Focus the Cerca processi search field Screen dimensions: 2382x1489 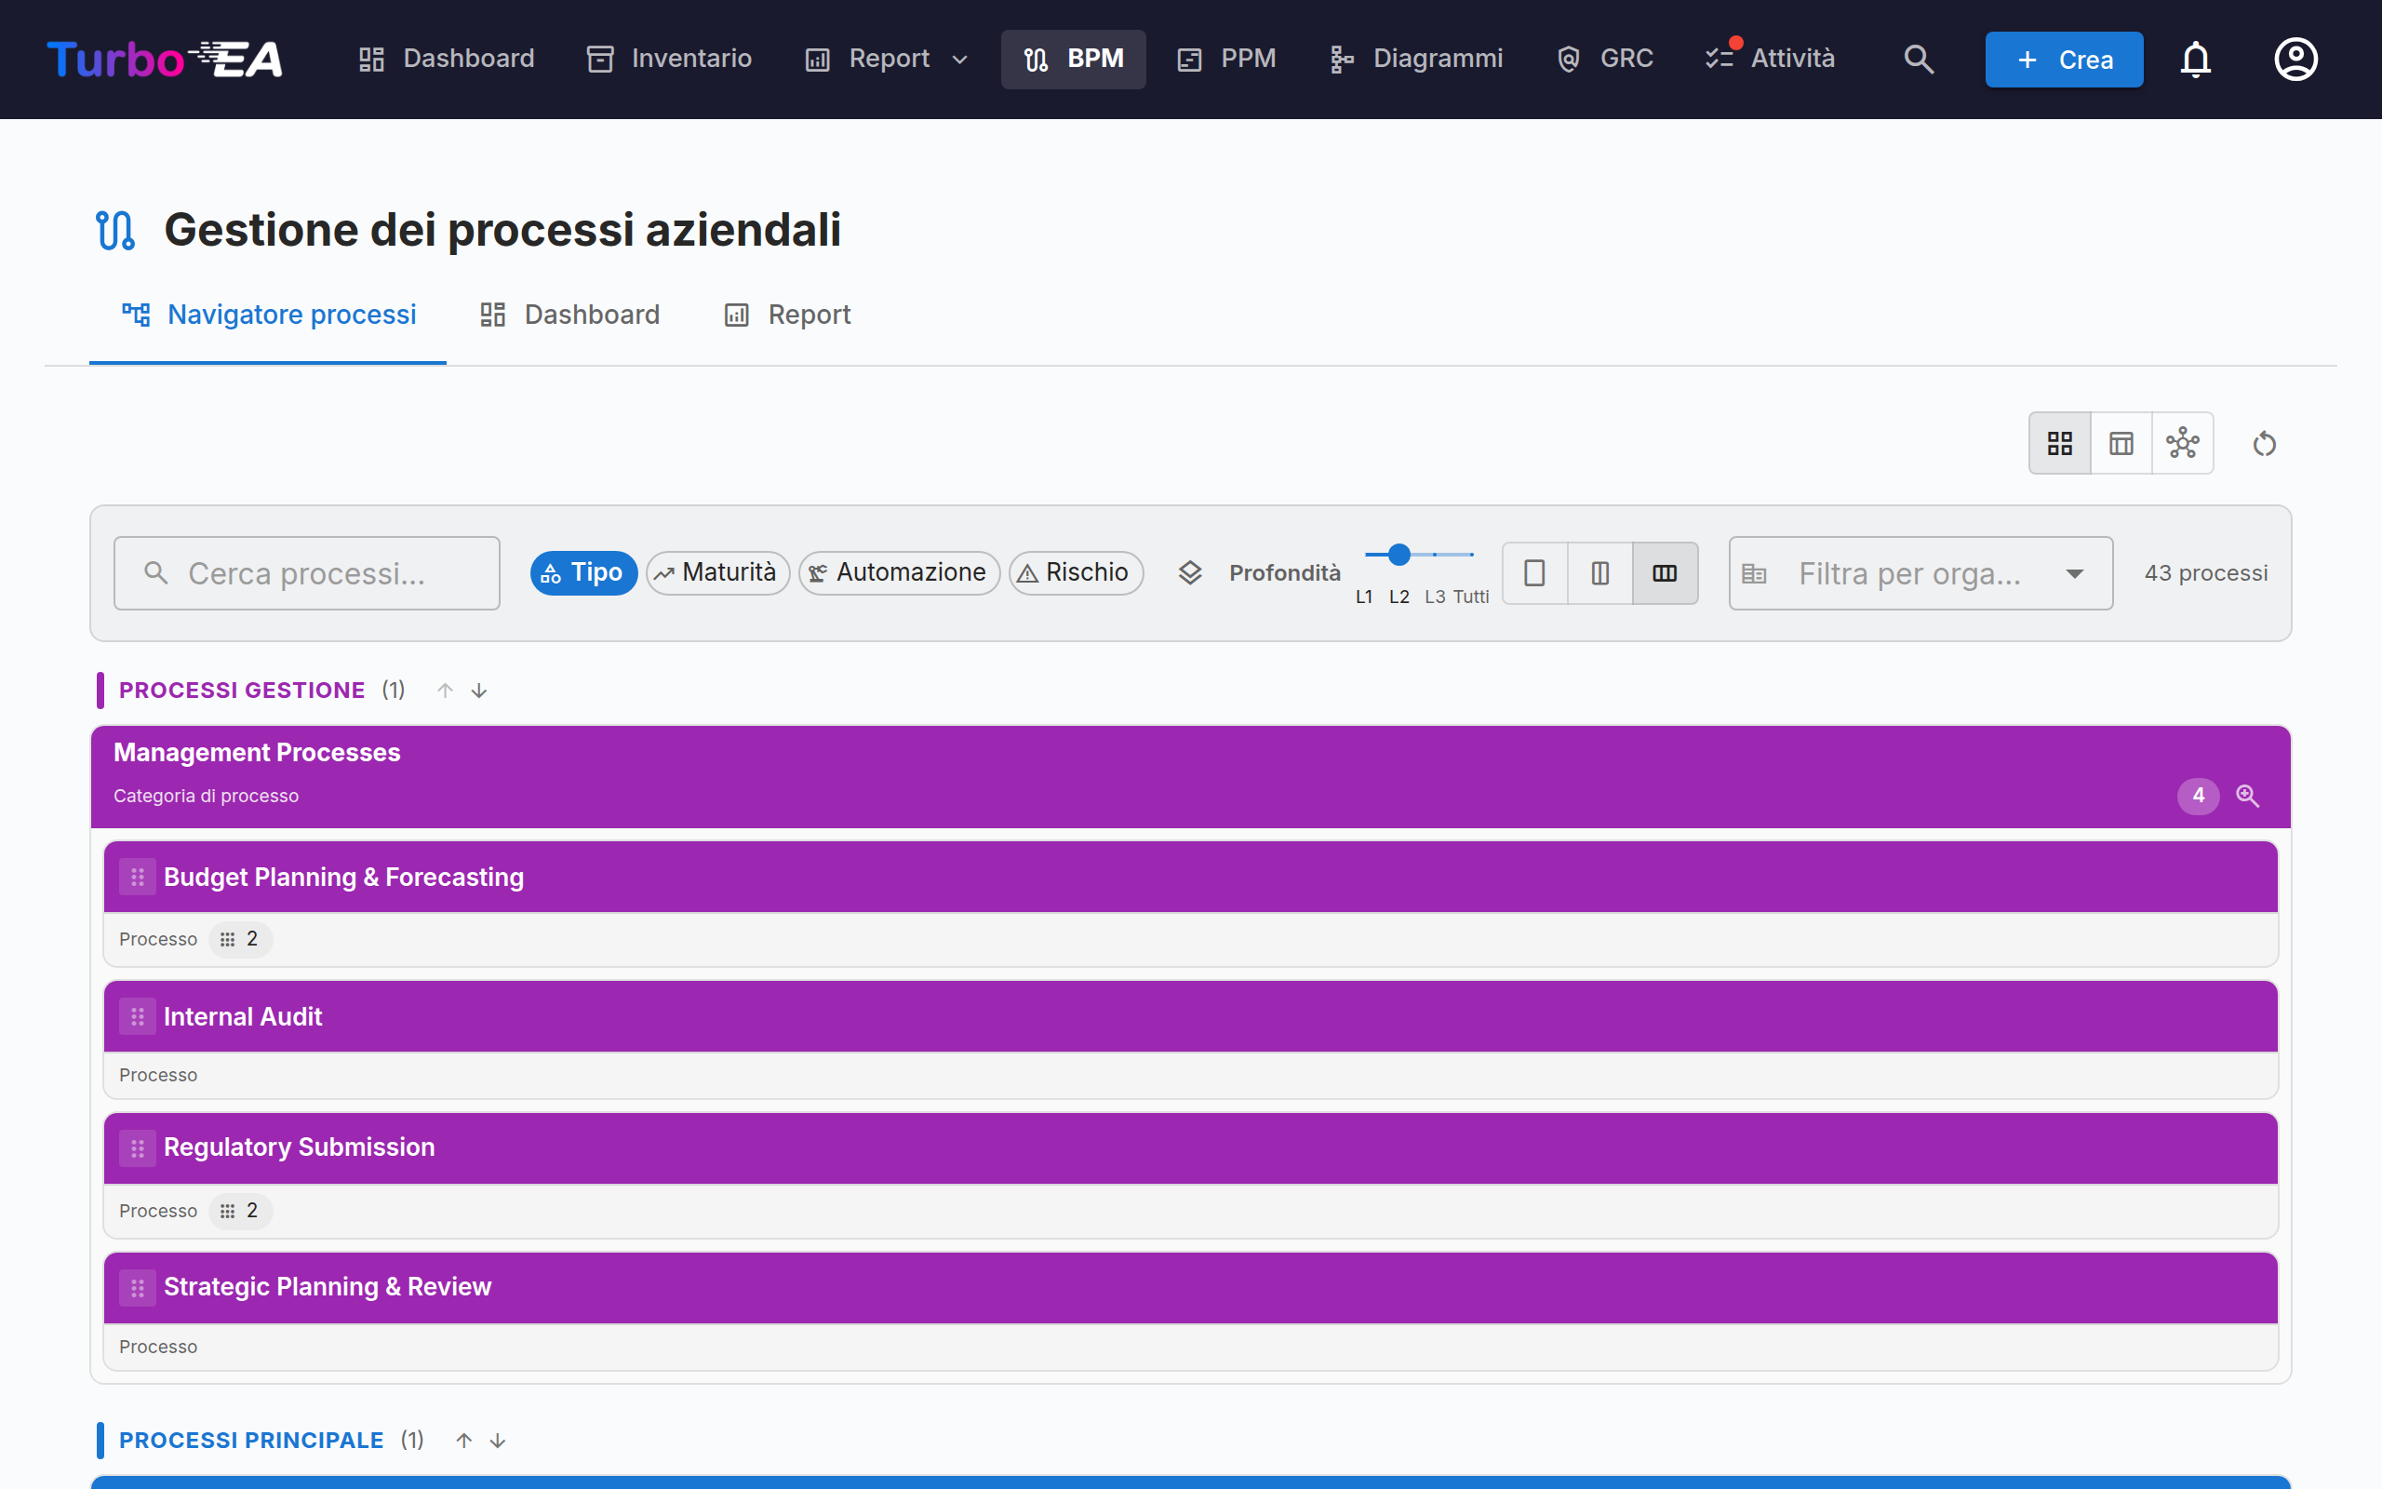tap(307, 573)
